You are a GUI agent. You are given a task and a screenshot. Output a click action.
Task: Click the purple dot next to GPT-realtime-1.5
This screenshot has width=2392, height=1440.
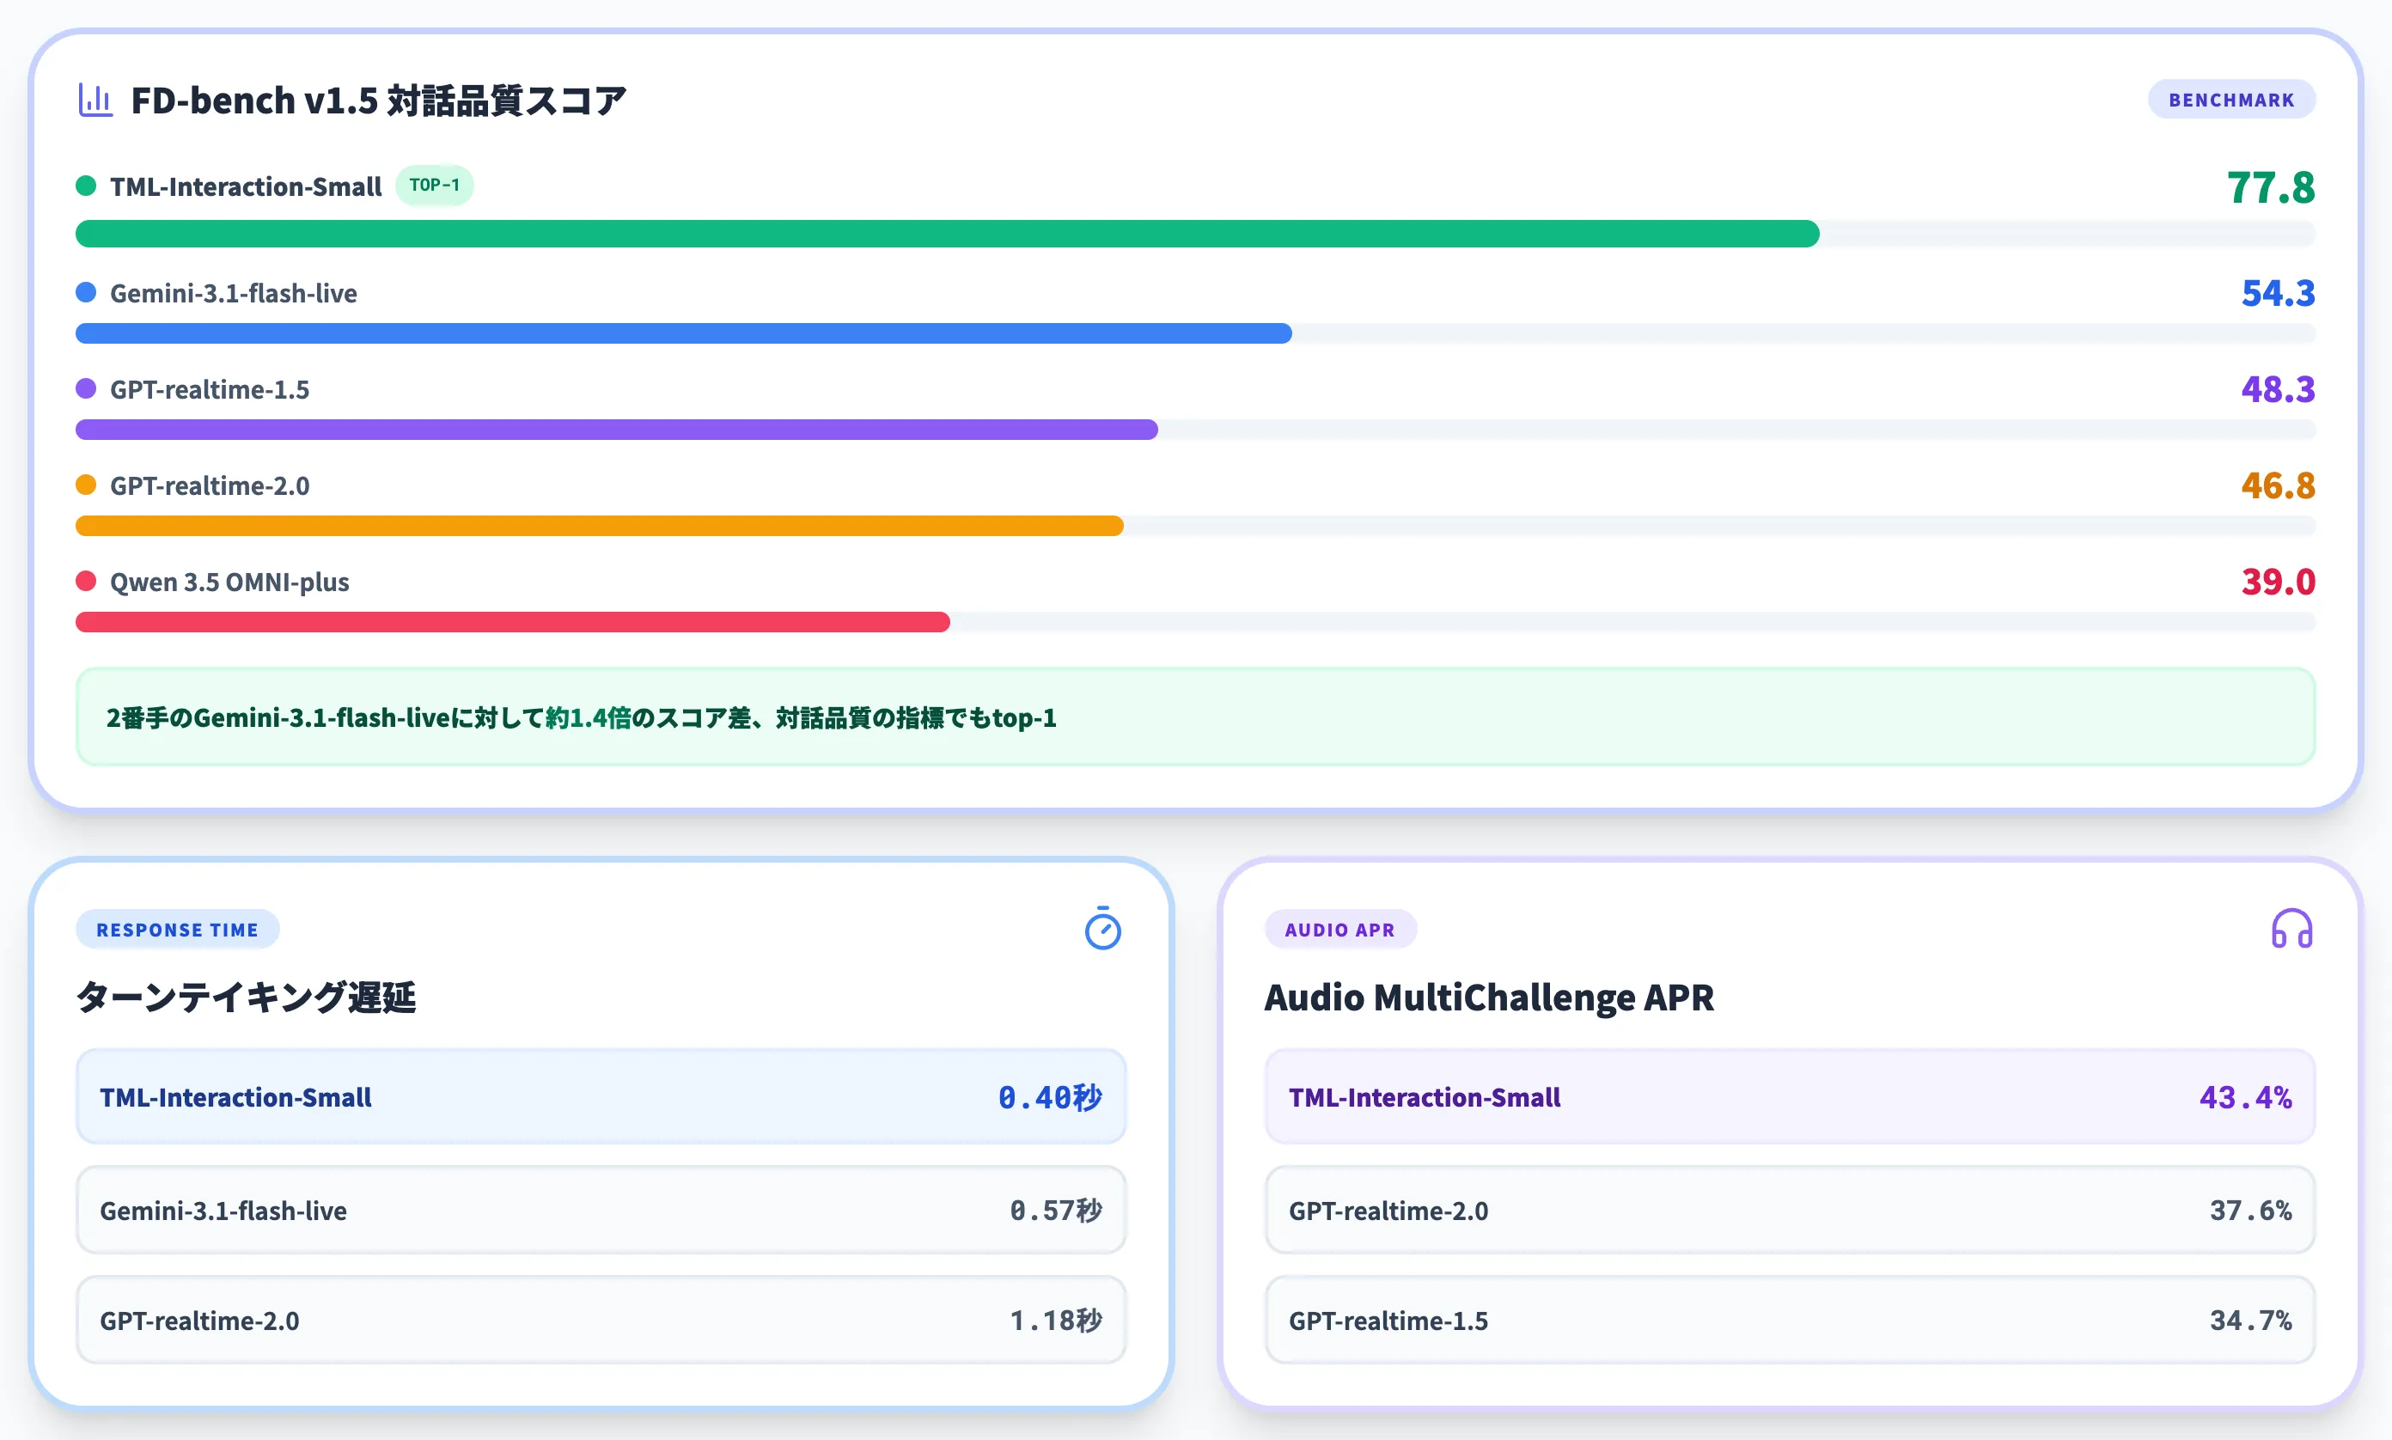pos(87,388)
